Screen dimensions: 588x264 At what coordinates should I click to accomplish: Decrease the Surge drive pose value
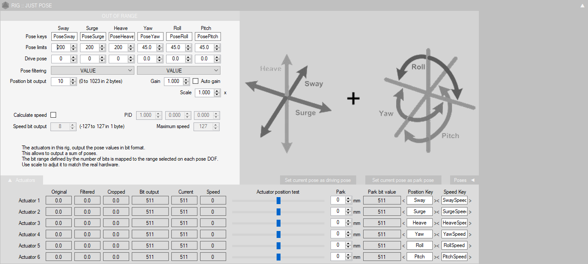click(102, 60)
